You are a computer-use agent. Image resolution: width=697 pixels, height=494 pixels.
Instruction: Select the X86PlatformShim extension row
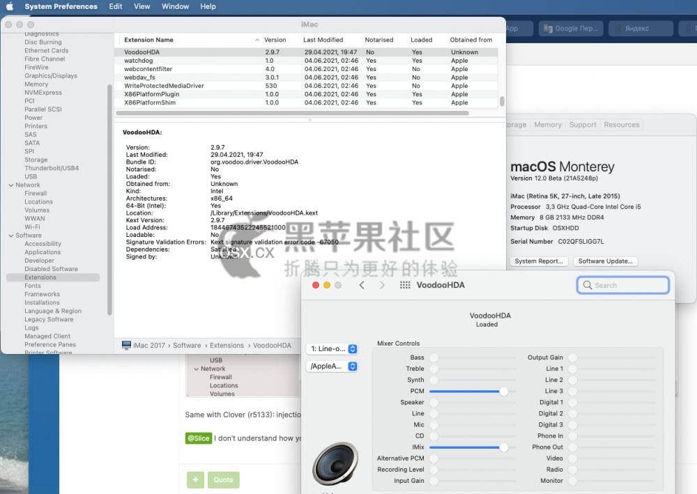pos(307,102)
